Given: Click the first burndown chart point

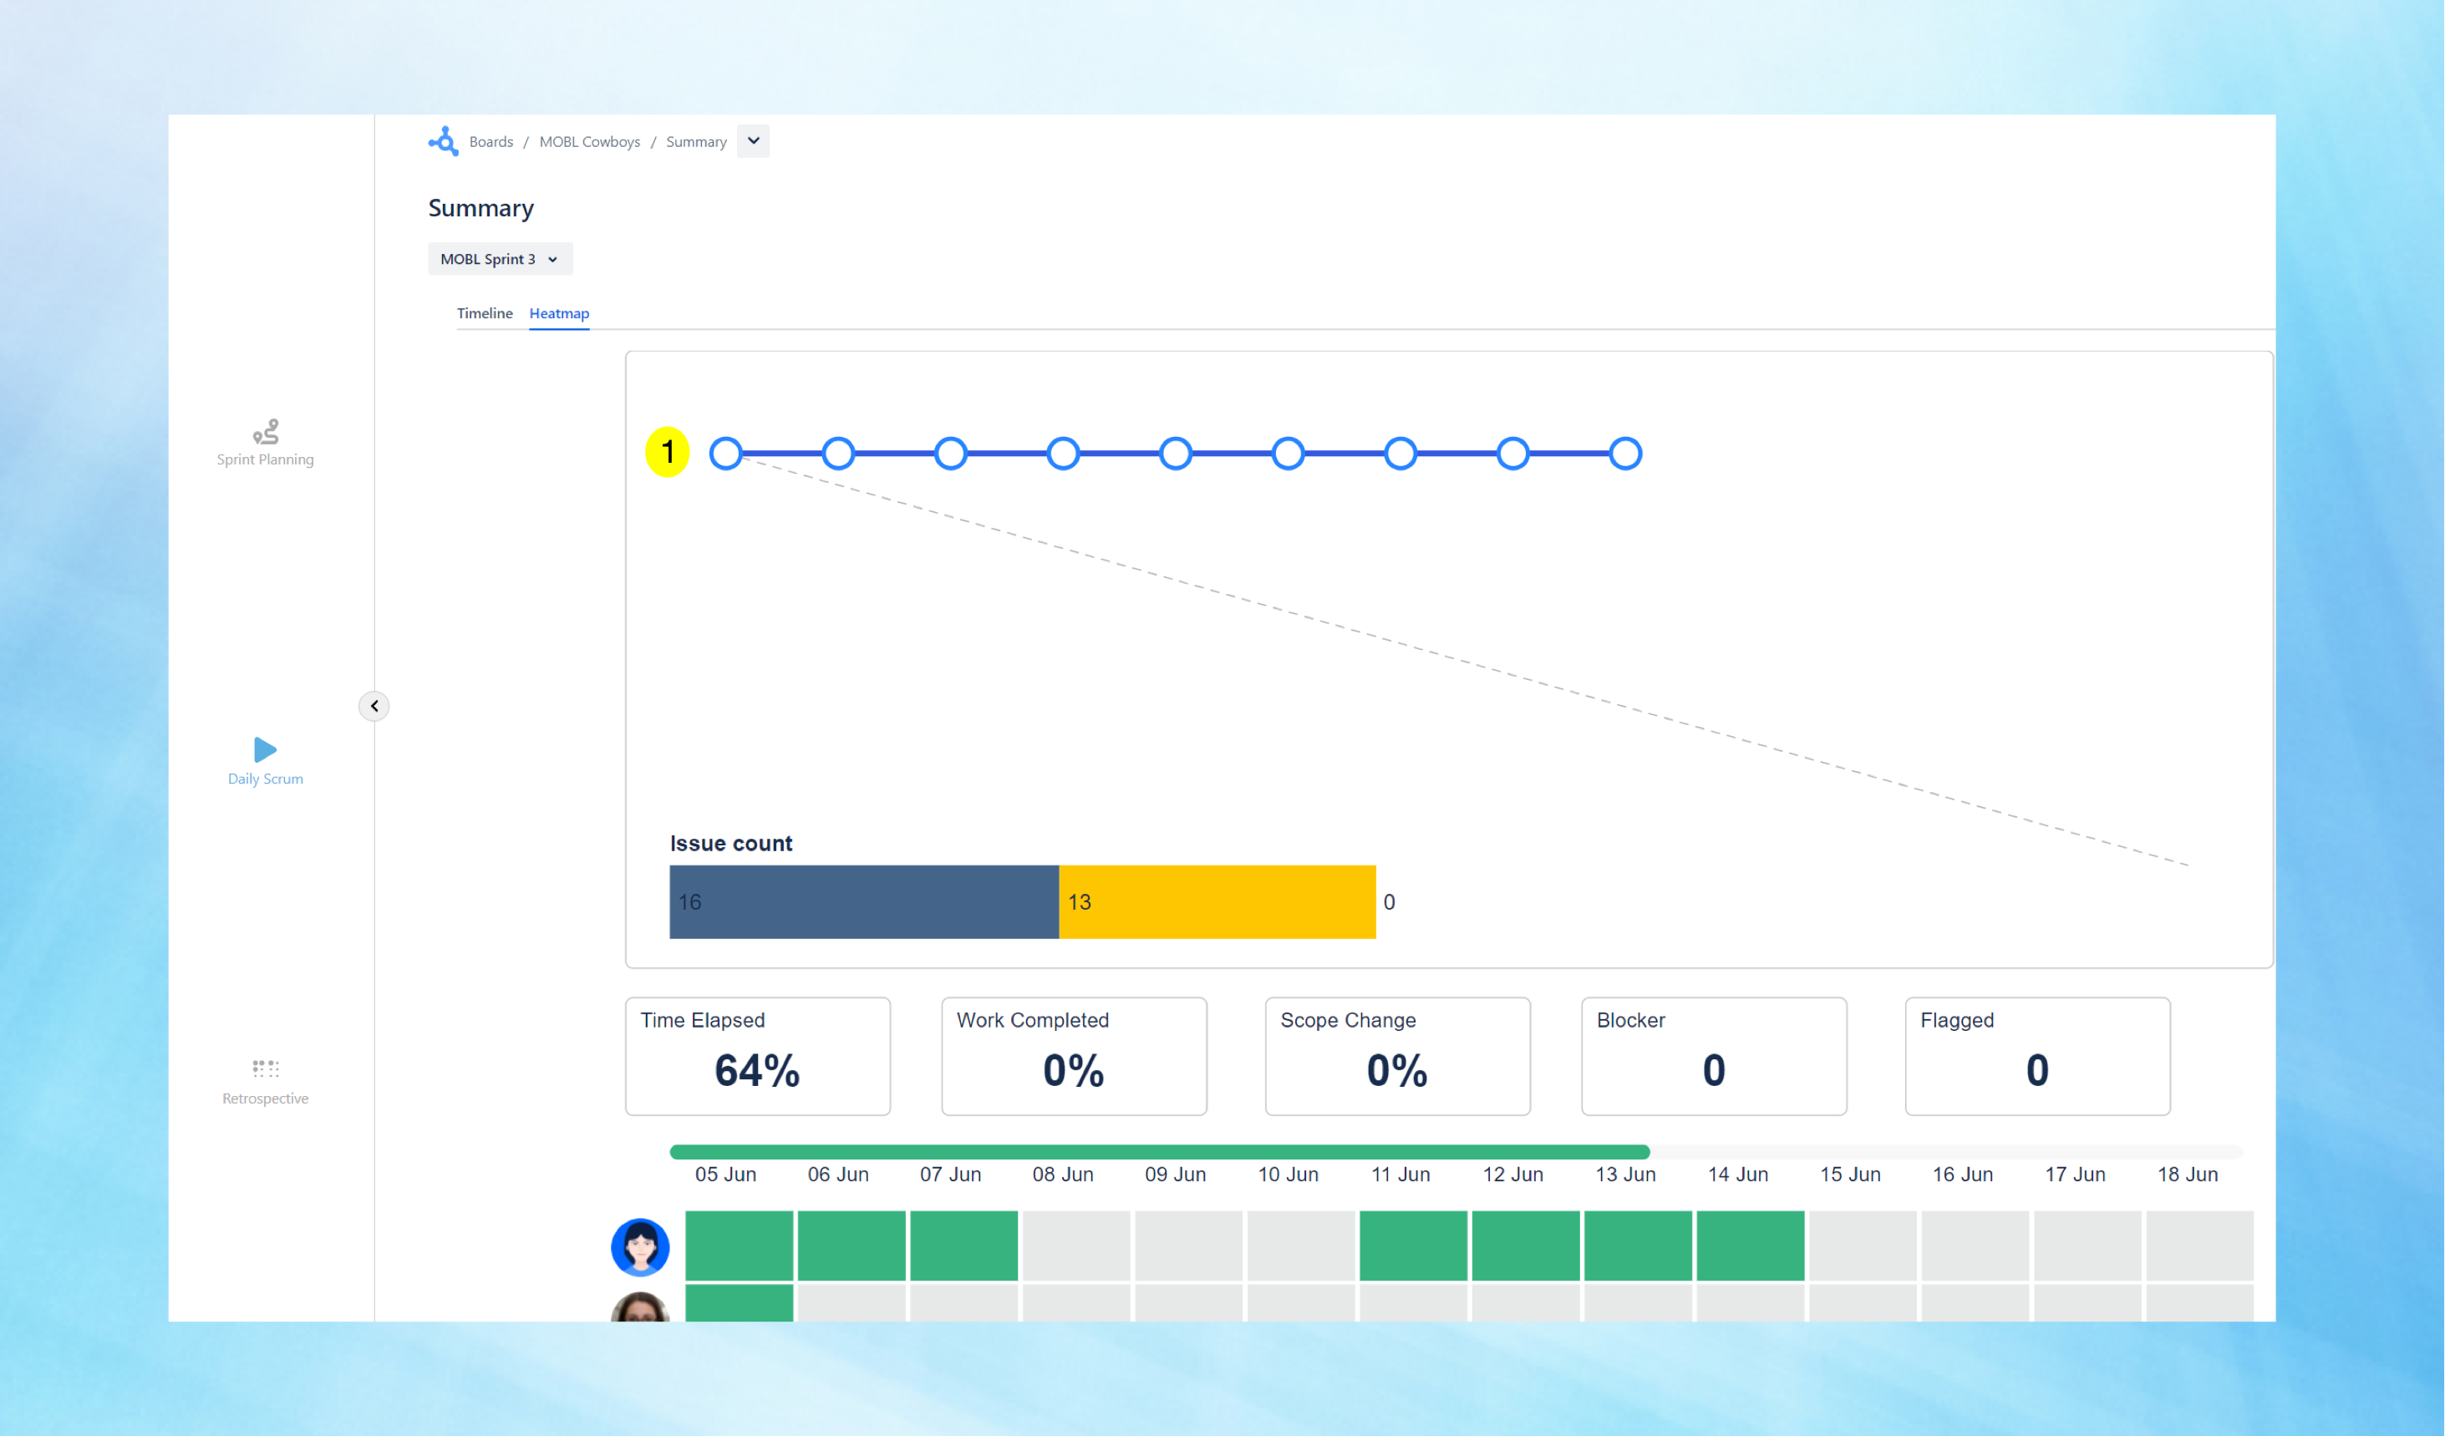Looking at the screenshot, I should tap(726, 453).
